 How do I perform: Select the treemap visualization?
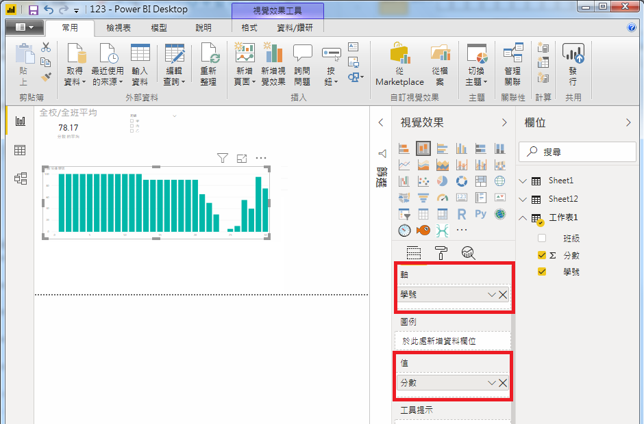pyautogui.click(x=480, y=181)
